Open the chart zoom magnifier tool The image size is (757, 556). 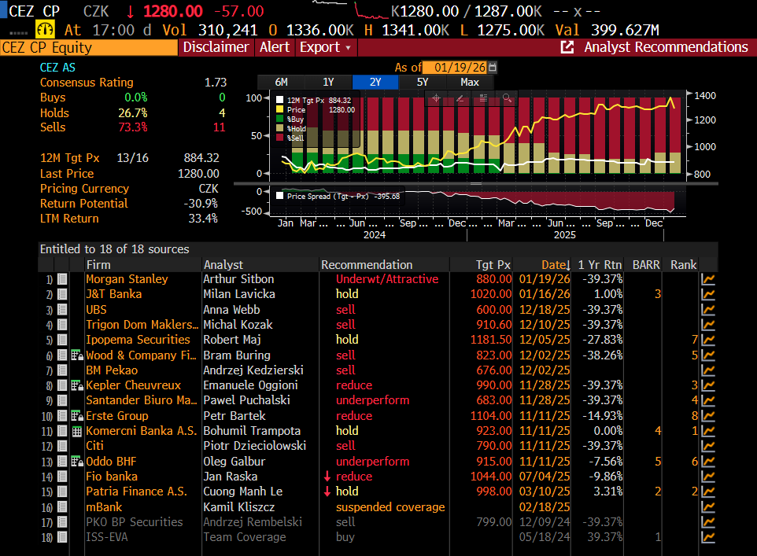[507, 98]
